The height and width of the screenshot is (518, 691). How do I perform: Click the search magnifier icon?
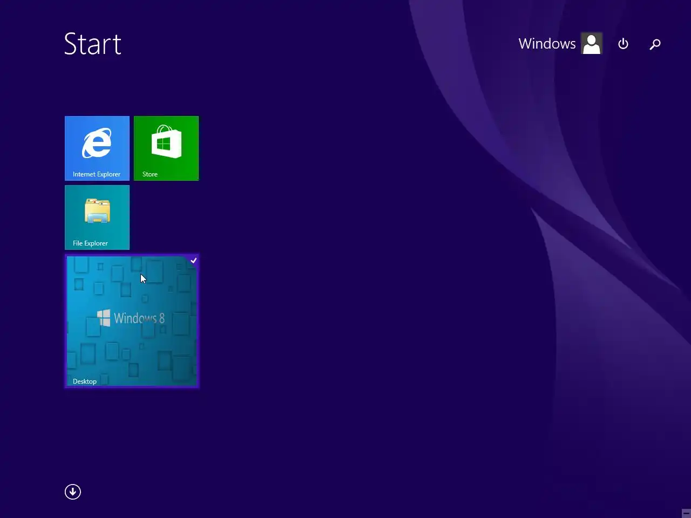click(655, 44)
